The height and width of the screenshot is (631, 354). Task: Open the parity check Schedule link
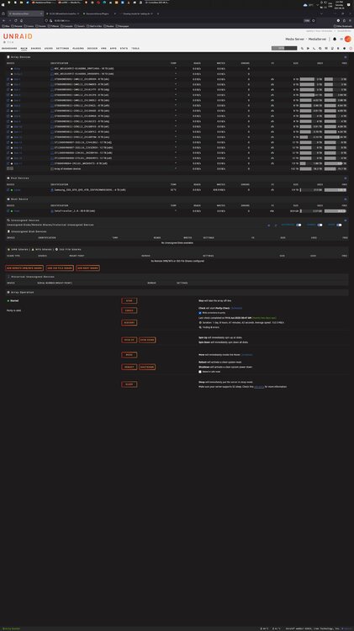(236, 308)
